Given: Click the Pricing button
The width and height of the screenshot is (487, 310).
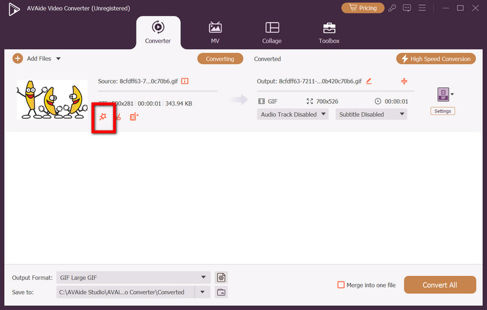Looking at the screenshot, I should 363,8.
